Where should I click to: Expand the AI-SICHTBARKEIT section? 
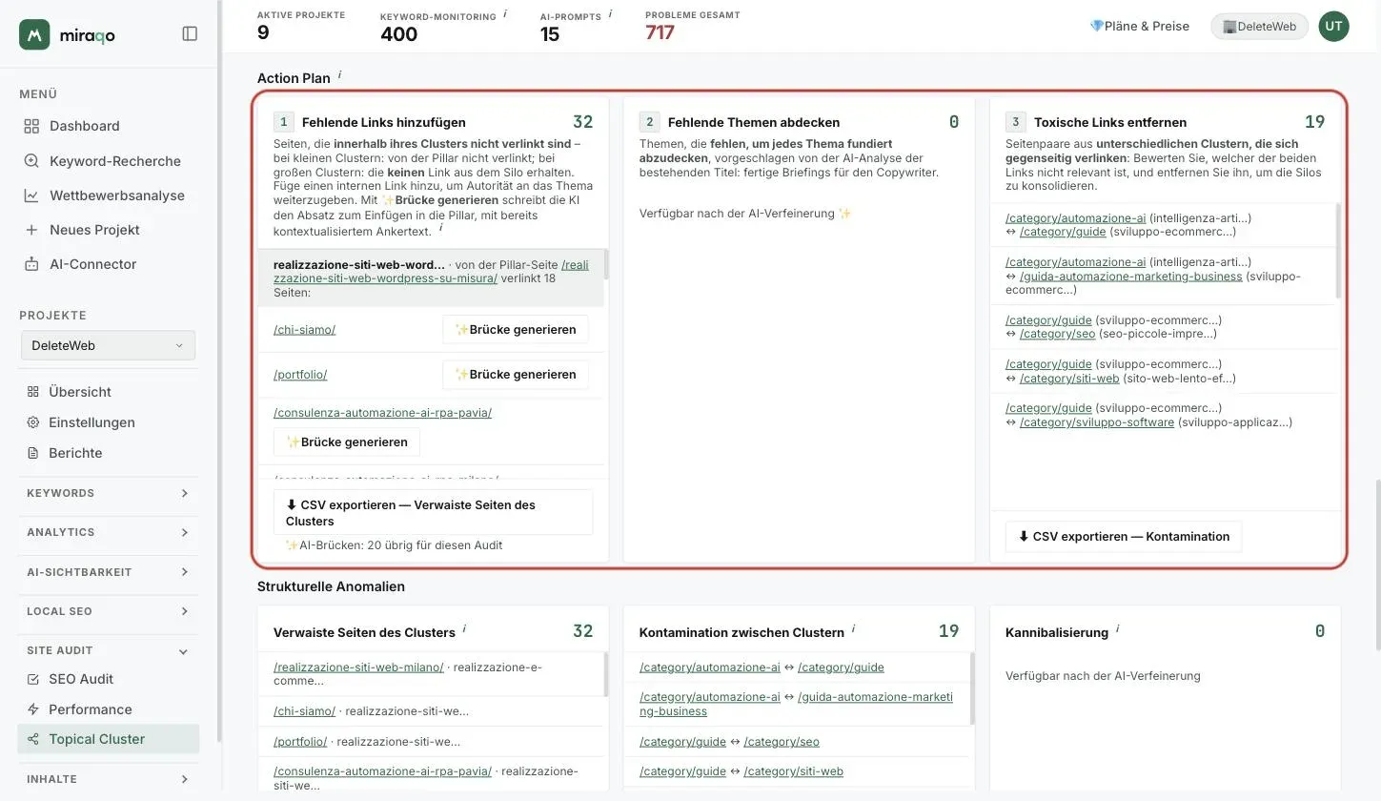click(109, 572)
